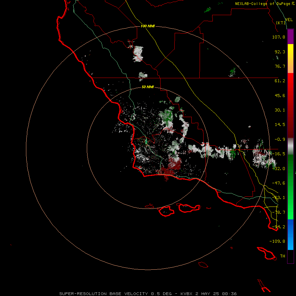Pick the purple segment of the velocity scale

(x=290, y=37)
